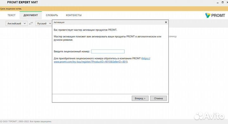Switch to the ТЕКСТ tab

pyautogui.click(x=11, y=15)
